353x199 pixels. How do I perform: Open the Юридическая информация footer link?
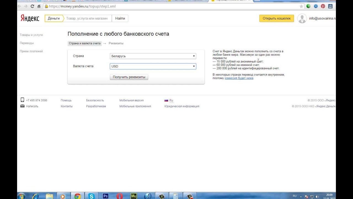tap(182, 106)
